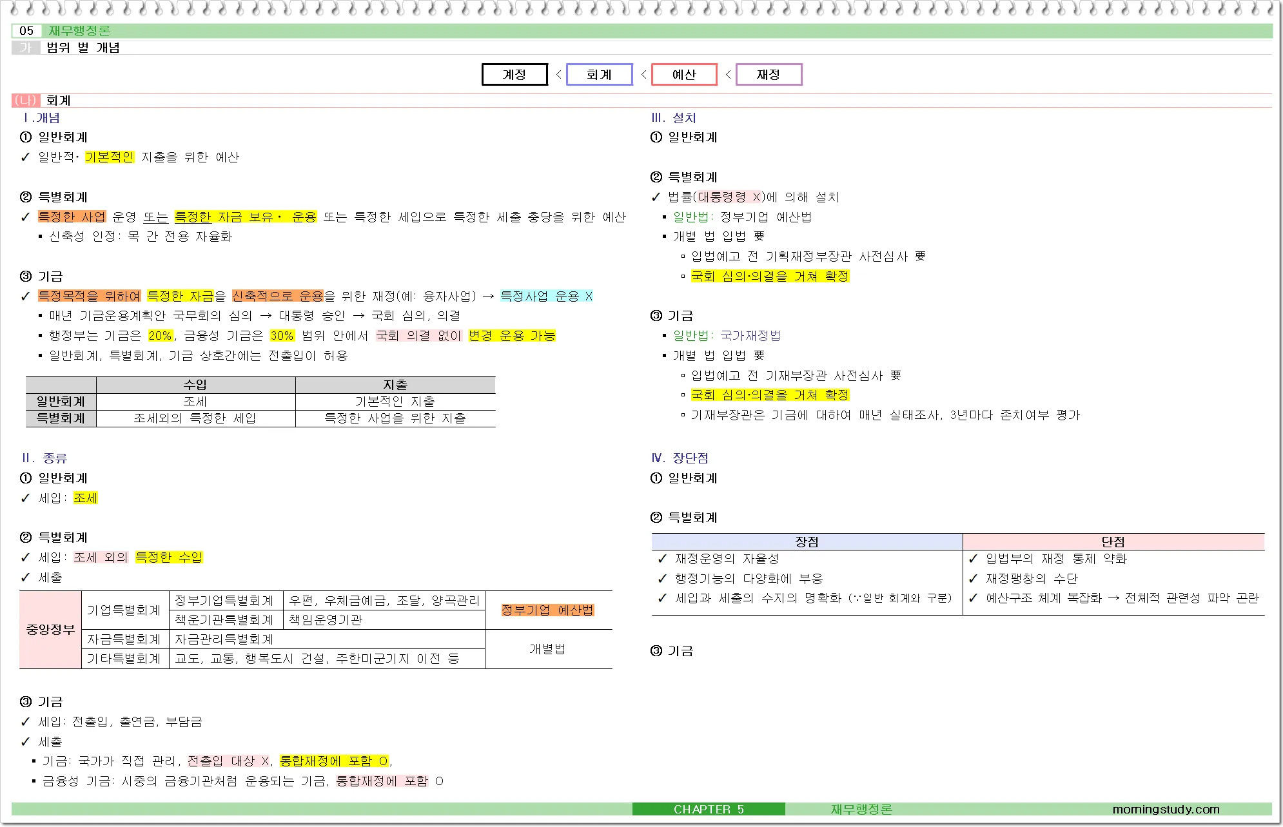Click highlighted 20% value in 기금 line
Screen dimensions: 1283x827
pos(161,336)
